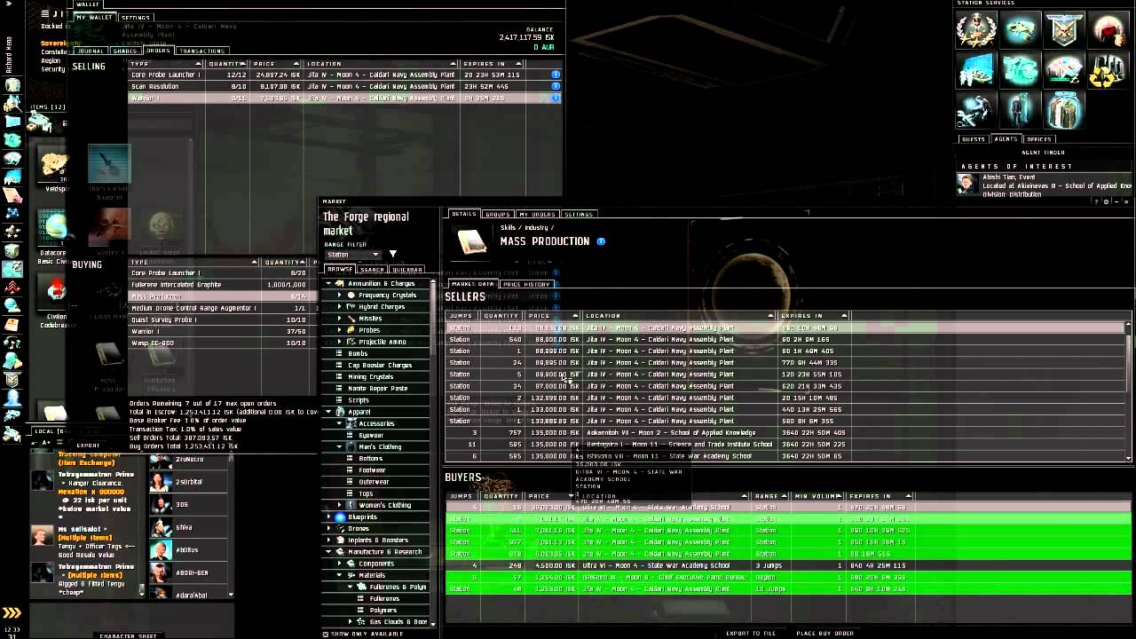This screenshot has width=1136, height=639.
Task: Open the 2ruNecro portrait in local chat
Action: click(x=161, y=460)
